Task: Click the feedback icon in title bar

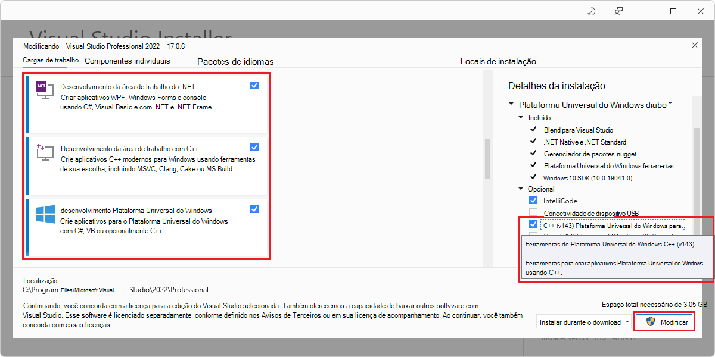Action: tap(619, 11)
